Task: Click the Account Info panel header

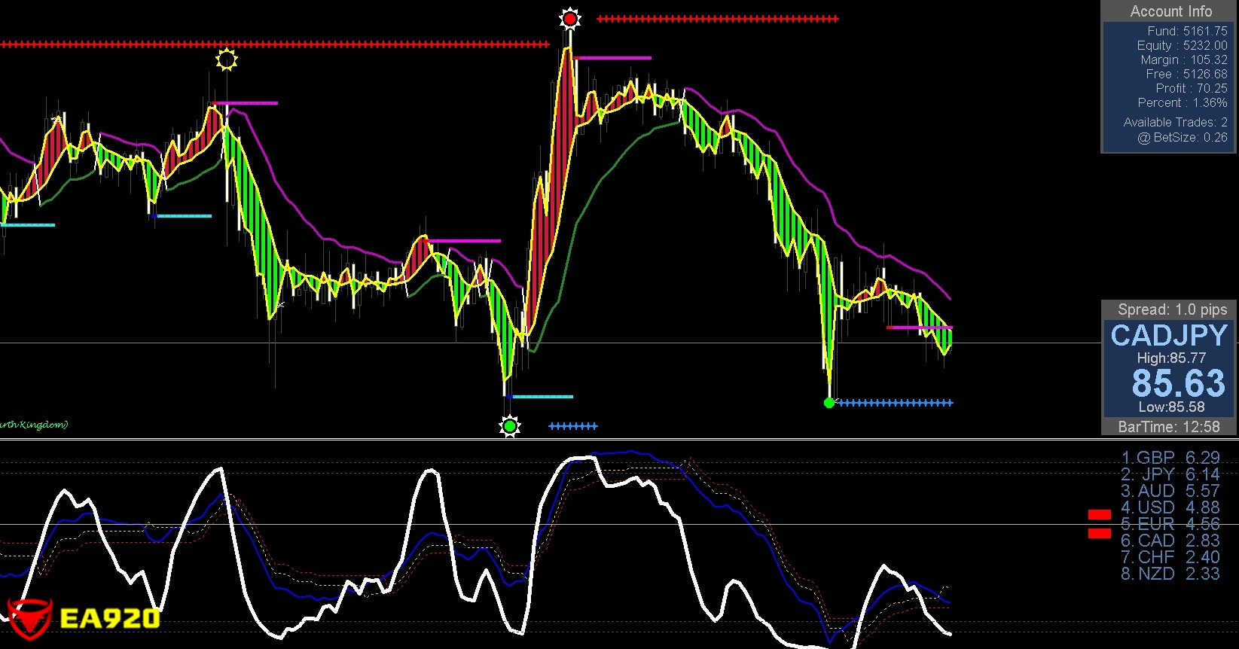Action: (x=1170, y=11)
